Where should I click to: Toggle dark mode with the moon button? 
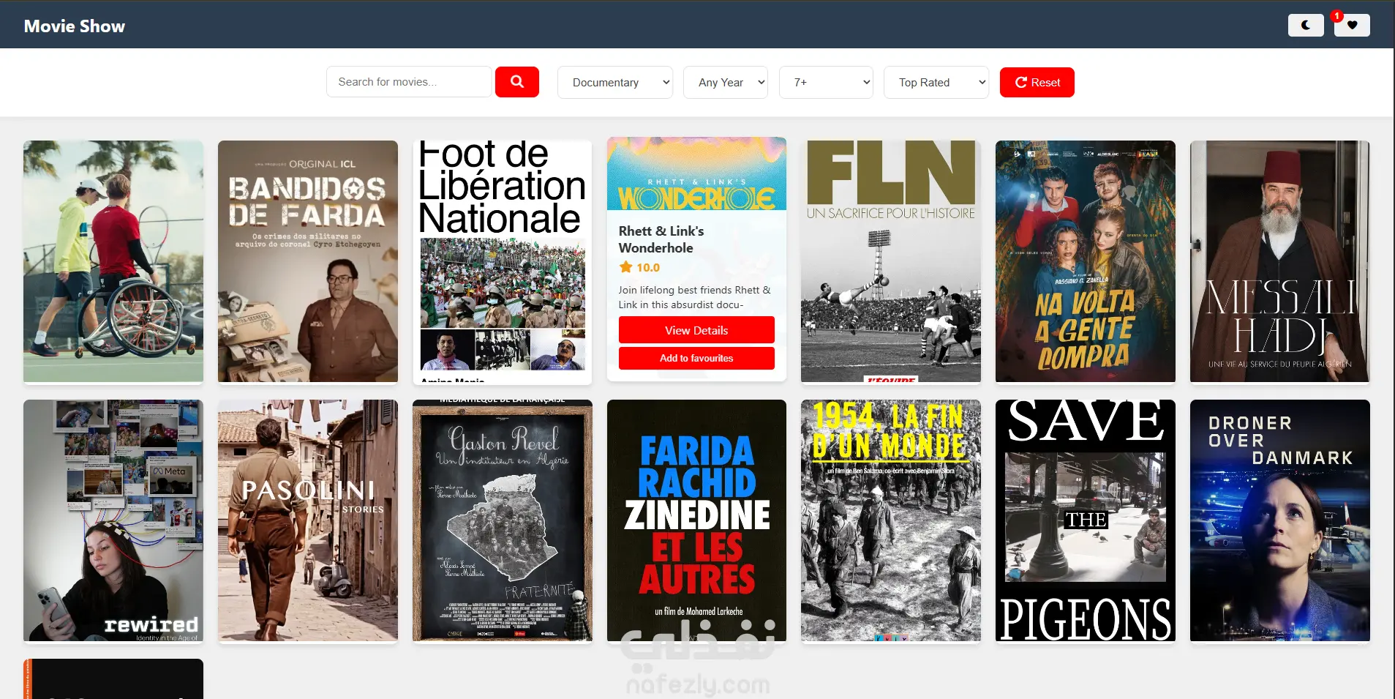point(1306,25)
